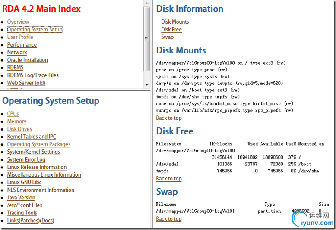Open the Operating System Setup index link

click(35, 30)
